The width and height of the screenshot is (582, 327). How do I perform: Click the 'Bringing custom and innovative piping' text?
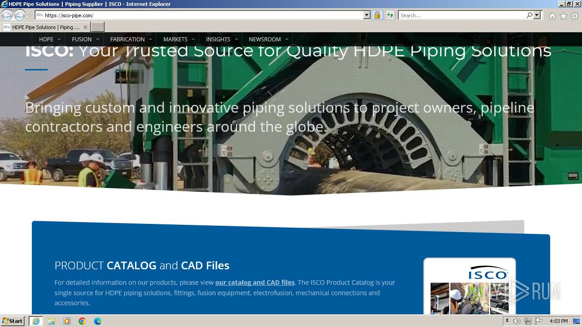[280, 117]
